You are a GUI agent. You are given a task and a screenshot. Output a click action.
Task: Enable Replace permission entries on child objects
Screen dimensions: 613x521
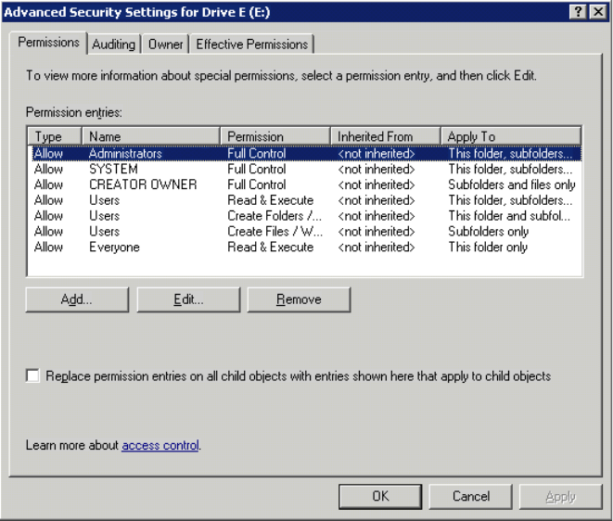(34, 376)
